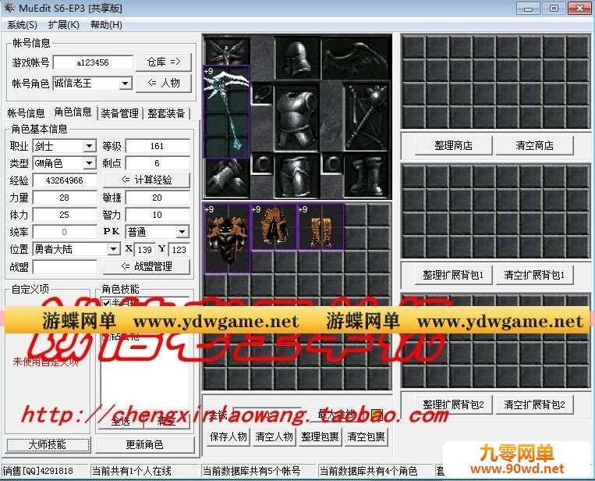Image resolution: width=595 pixels, height=481 pixels.
Task: Click the 仓库 => button
Action: click(x=164, y=62)
